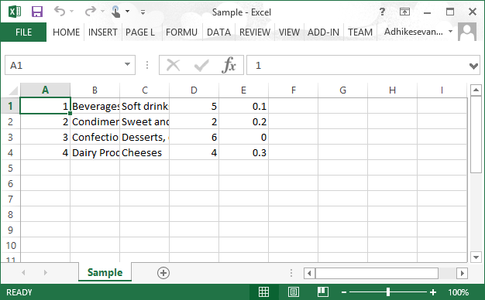
Task: Open the Undo history dropdown arrow
Action: pos(72,12)
